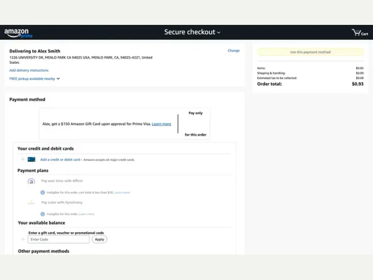Click Your available balance heading
Image resolution: width=373 pixels, height=280 pixels.
coord(41,223)
